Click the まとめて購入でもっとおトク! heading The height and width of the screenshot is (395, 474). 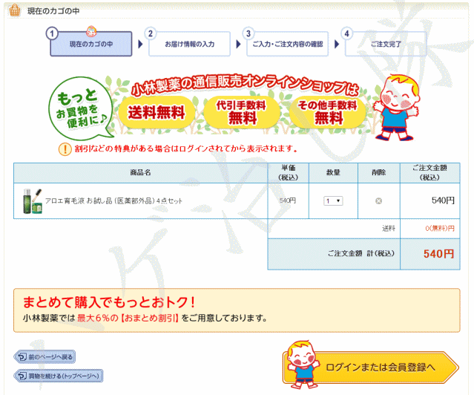[109, 302]
